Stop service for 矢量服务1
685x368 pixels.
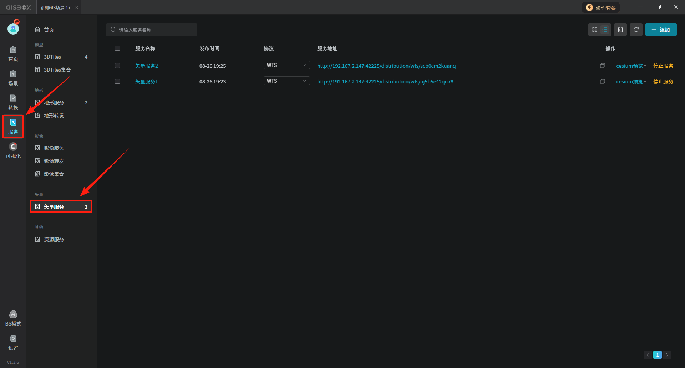point(663,82)
